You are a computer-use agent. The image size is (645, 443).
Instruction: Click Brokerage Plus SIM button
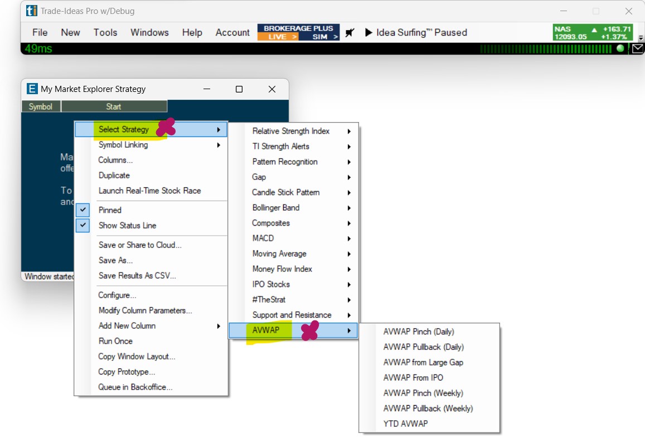click(319, 37)
